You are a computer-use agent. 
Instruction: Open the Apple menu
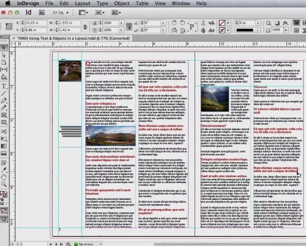8,3
